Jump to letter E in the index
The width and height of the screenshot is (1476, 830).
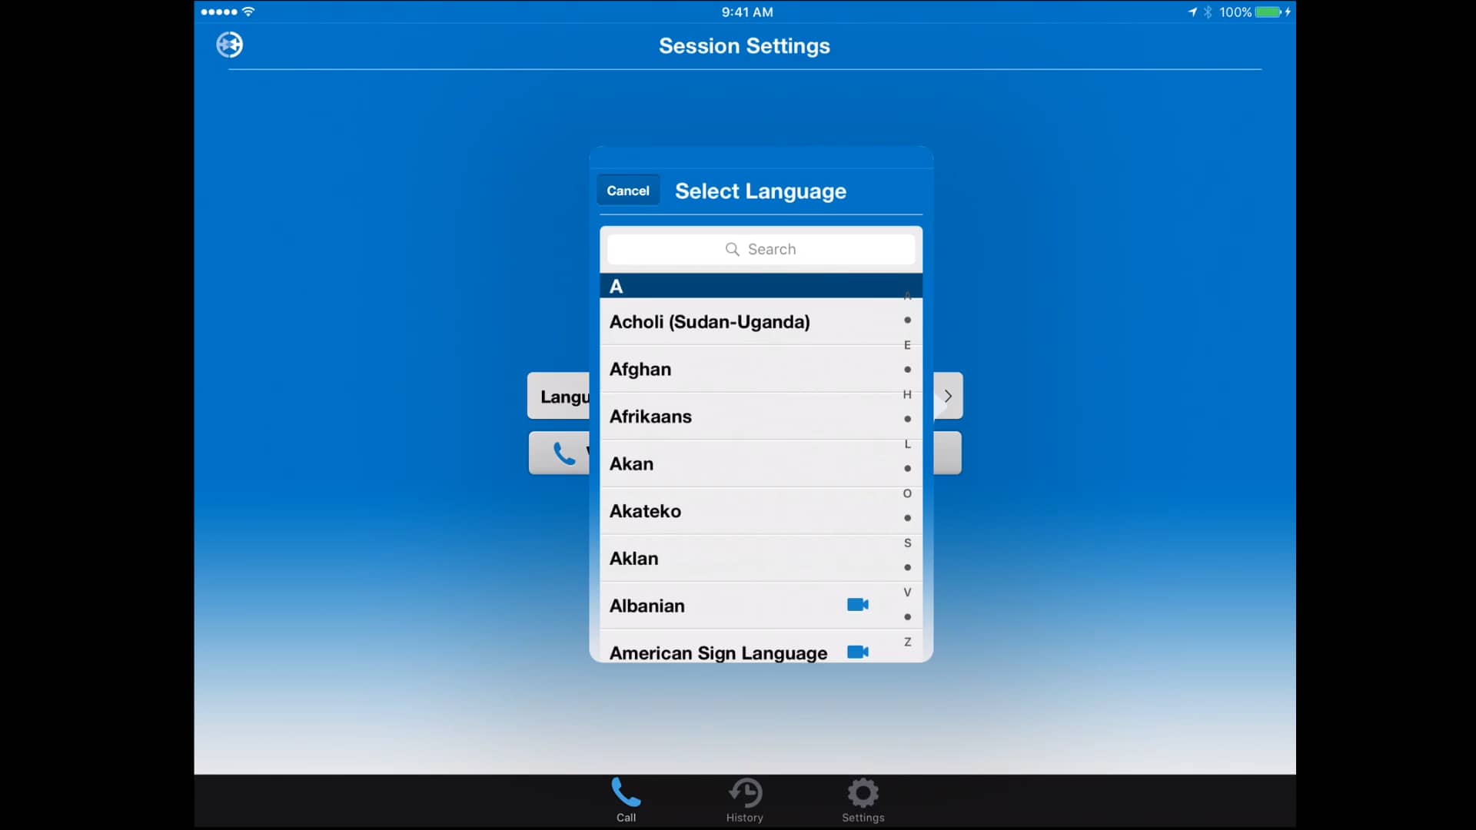point(907,345)
